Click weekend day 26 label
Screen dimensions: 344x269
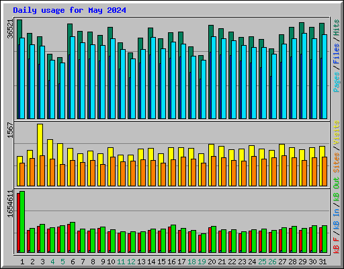coord(272,262)
